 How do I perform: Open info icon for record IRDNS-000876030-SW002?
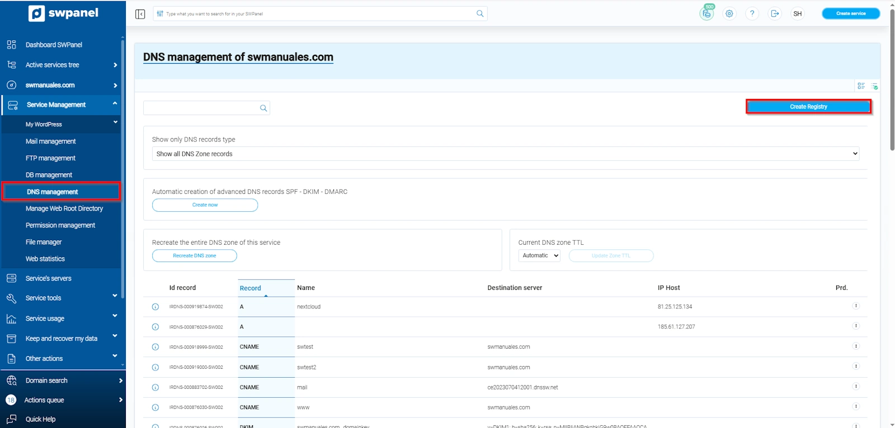[156, 407]
